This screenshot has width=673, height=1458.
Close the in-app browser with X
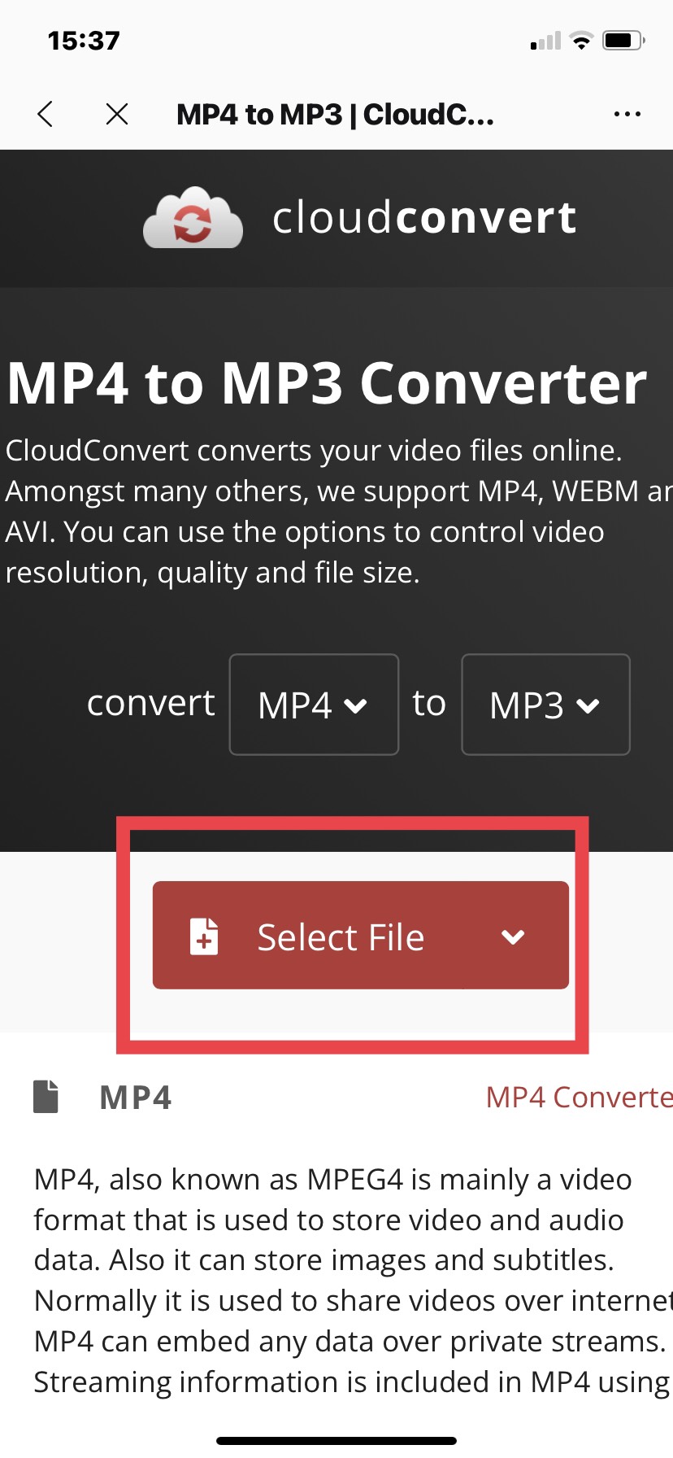[117, 114]
